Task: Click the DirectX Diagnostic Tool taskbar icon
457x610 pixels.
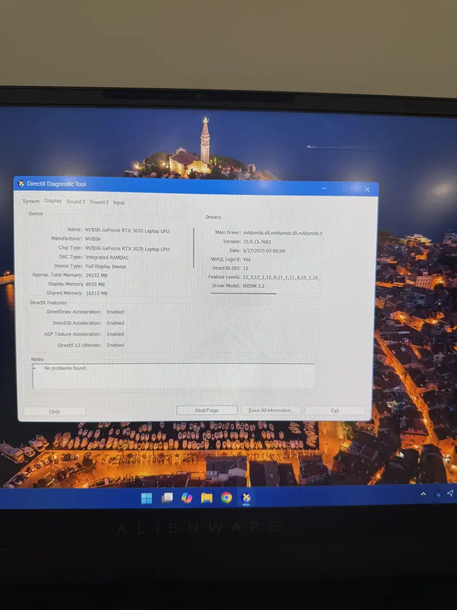Action: (x=247, y=497)
